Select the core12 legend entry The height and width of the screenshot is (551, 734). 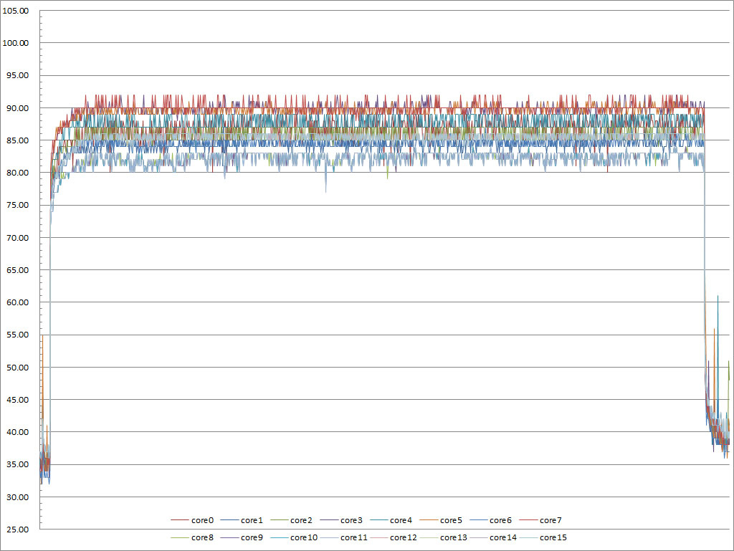(x=394, y=537)
